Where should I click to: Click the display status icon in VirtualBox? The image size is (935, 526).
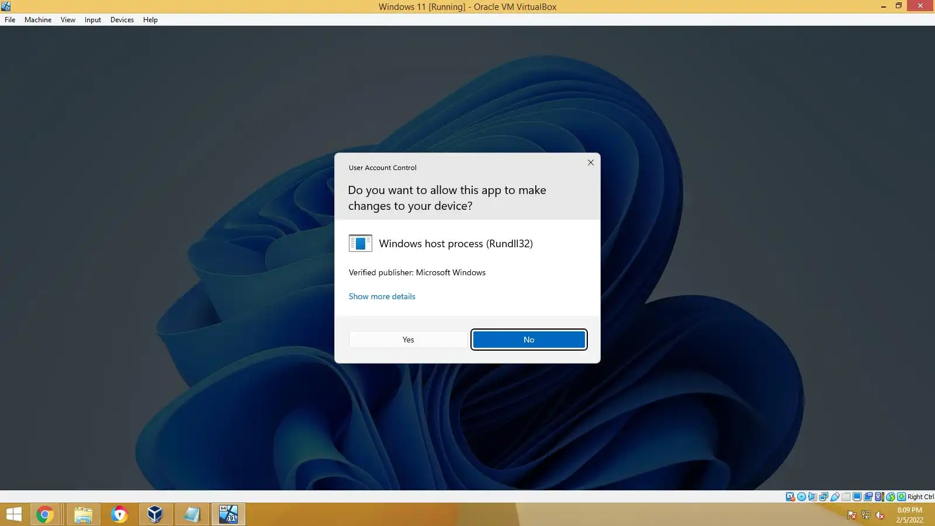[857, 497]
